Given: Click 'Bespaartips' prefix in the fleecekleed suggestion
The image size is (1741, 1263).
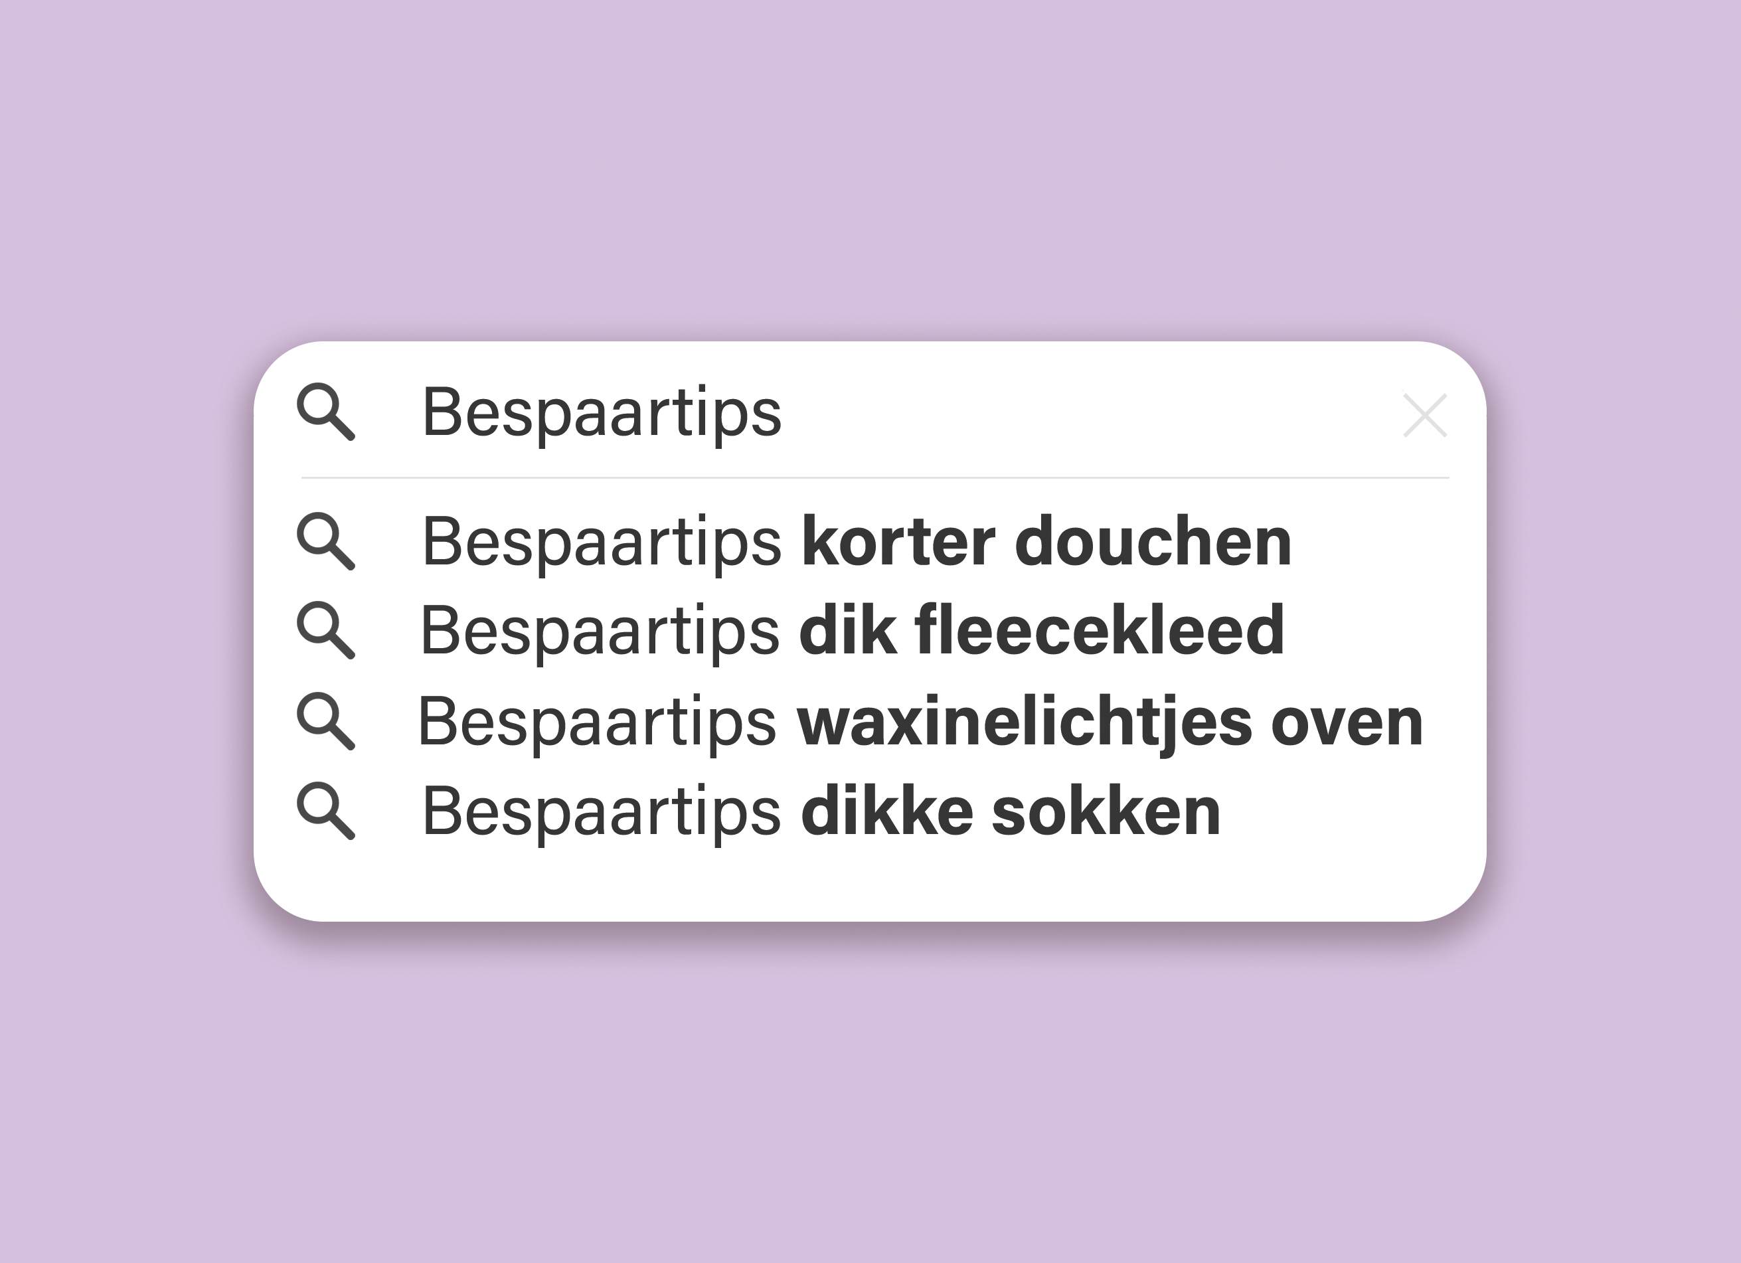Looking at the screenshot, I should 600,633.
